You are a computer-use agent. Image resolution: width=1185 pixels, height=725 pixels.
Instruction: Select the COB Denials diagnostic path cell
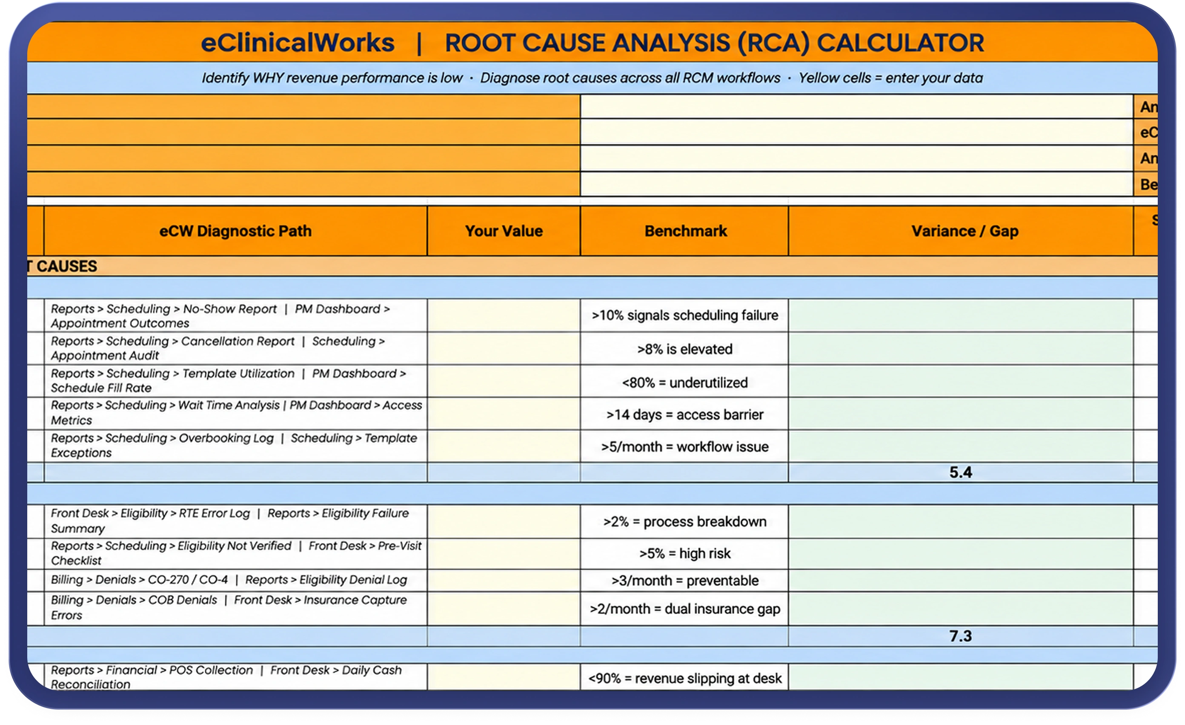tap(236, 609)
